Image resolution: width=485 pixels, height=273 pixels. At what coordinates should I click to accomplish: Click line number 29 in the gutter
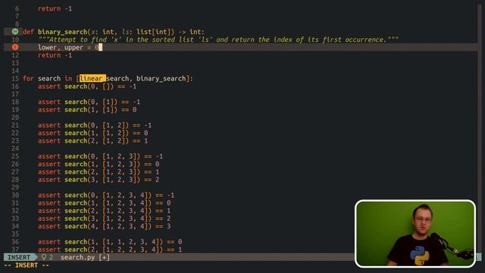click(x=15, y=187)
